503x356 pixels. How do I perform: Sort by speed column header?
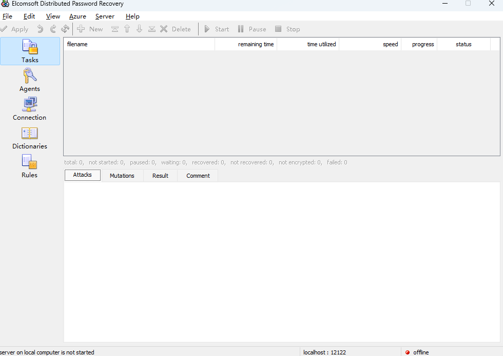pyautogui.click(x=370, y=44)
